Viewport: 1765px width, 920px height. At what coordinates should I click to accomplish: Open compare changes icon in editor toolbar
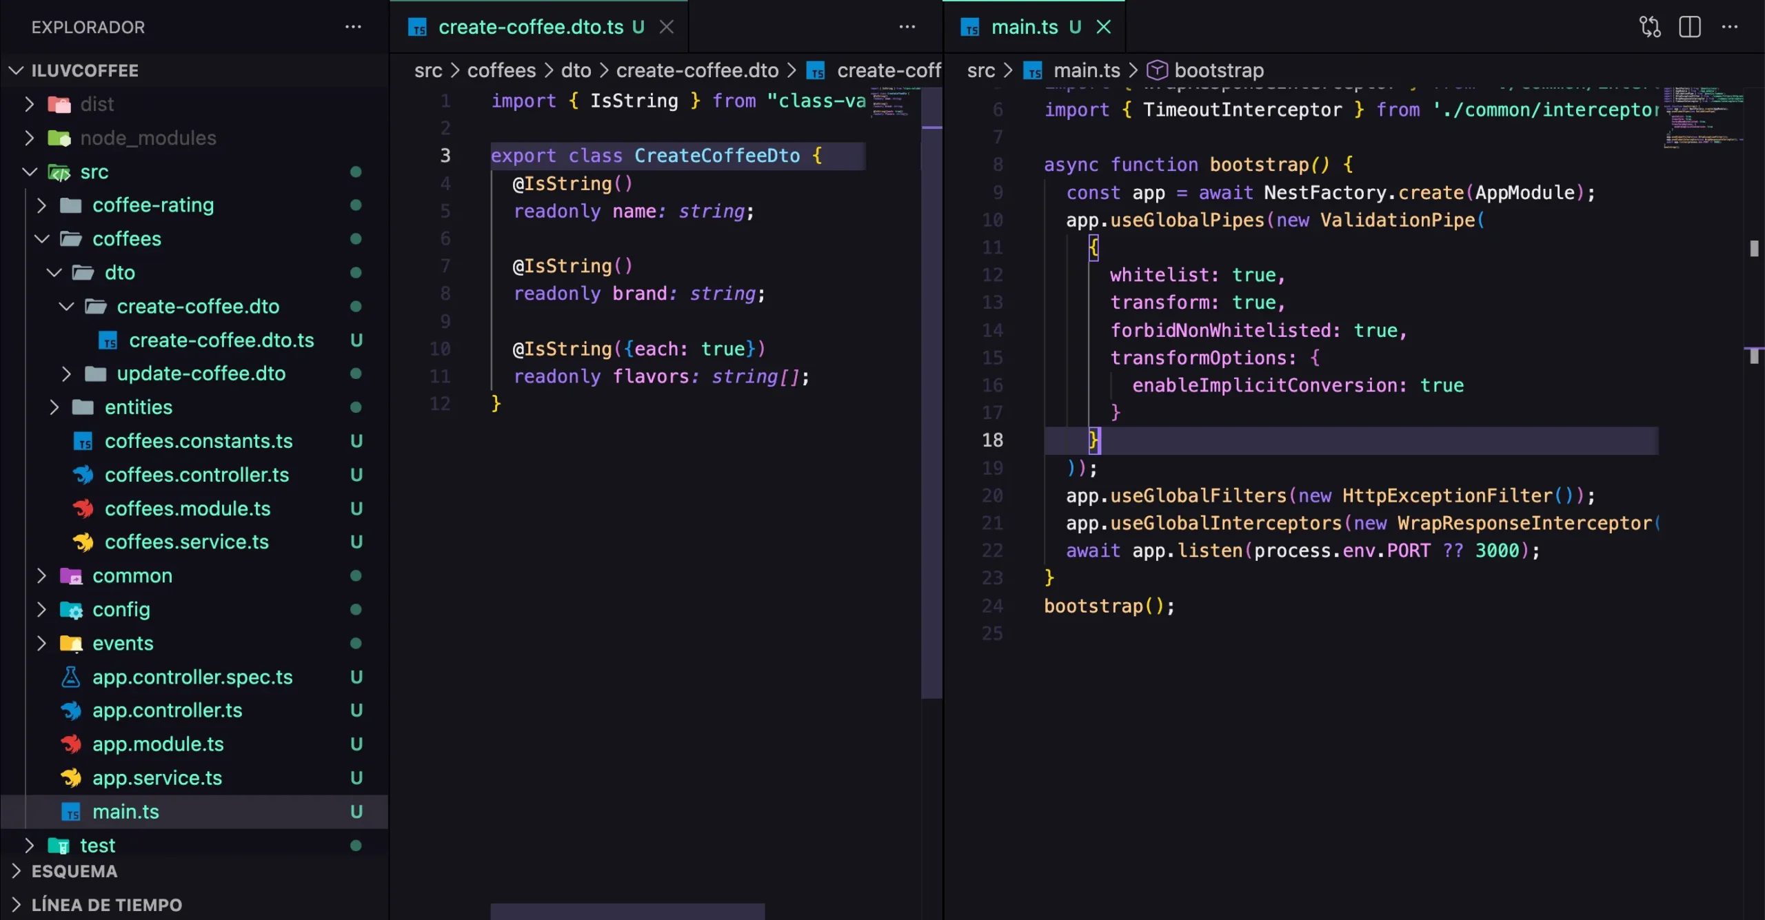(1650, 27)
